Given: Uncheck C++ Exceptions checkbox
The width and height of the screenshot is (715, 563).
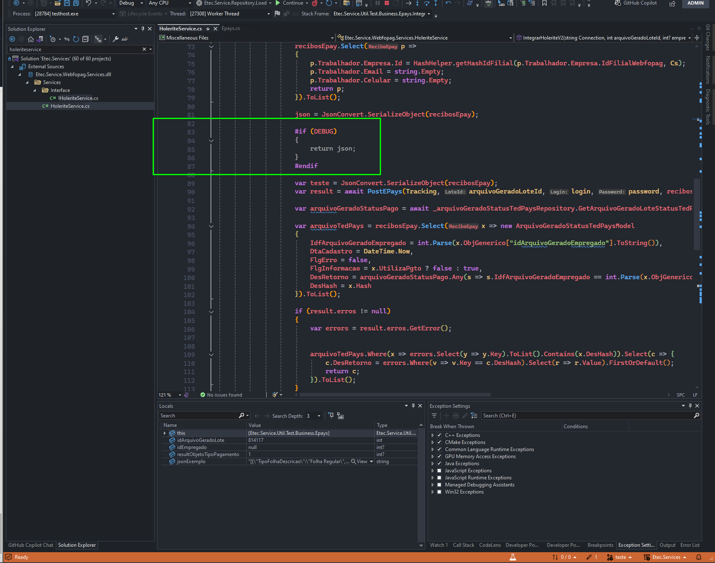Looking at the screenshot, I should [439, 435].
